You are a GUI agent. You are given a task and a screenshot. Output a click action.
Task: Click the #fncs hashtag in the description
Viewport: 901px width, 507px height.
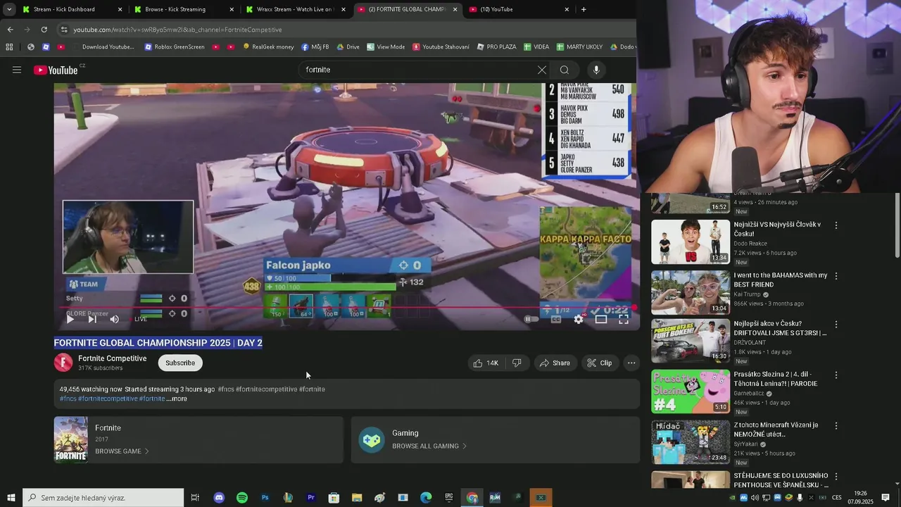tap(226, 389)
